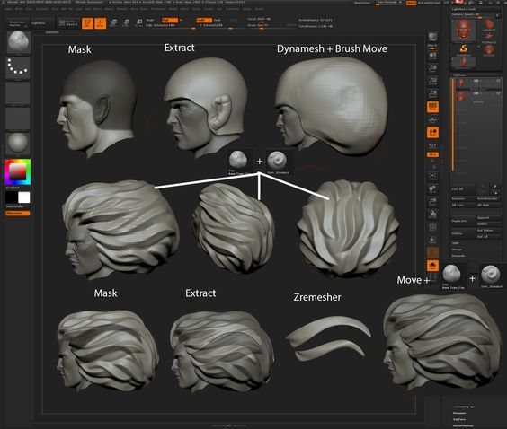Image resolution: width=507 pixels, height=429 pixels.
Task: Toggle the orange Local symmetry button
Action: click(x=432, y=133)
